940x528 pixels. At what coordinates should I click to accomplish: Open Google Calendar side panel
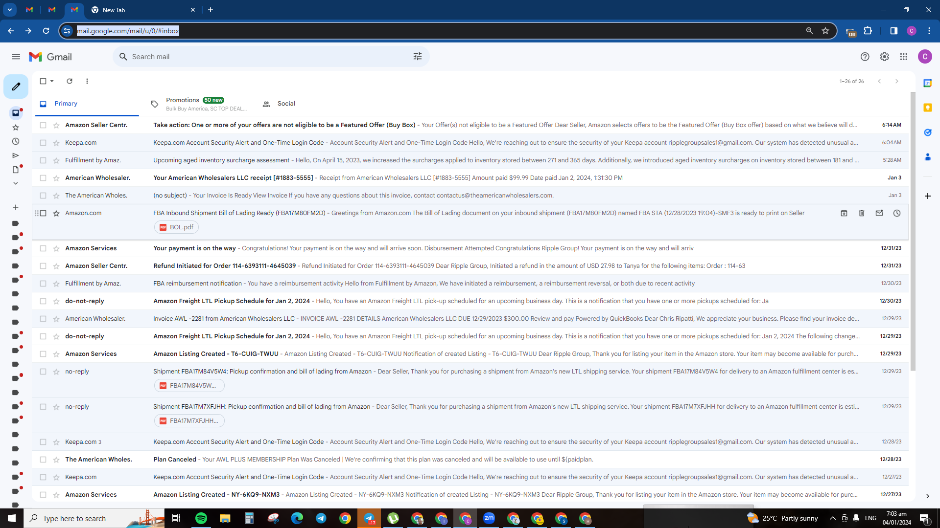928,83
